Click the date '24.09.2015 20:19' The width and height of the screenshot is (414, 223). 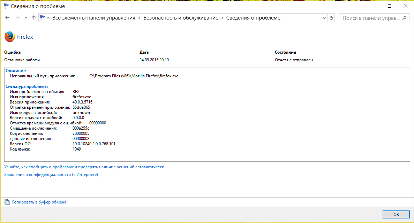(x=154, y=60)
